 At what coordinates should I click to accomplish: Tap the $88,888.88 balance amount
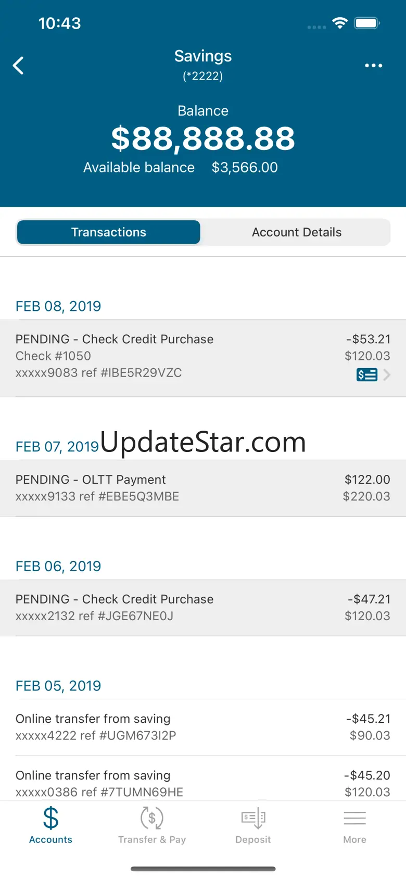coord(203,139)
